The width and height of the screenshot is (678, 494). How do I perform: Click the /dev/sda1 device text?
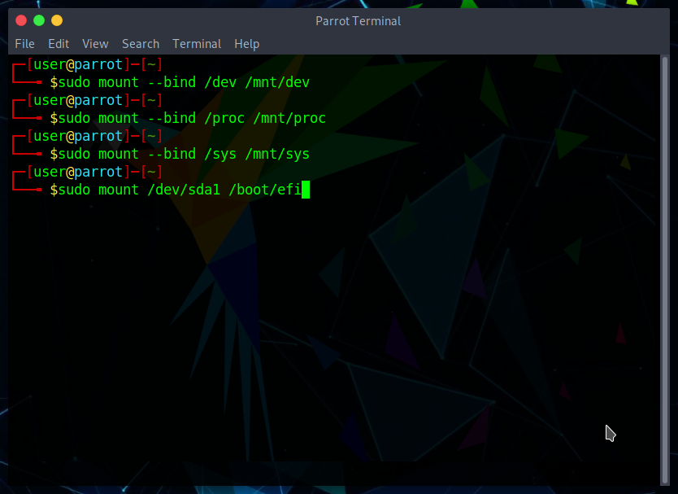184,190
